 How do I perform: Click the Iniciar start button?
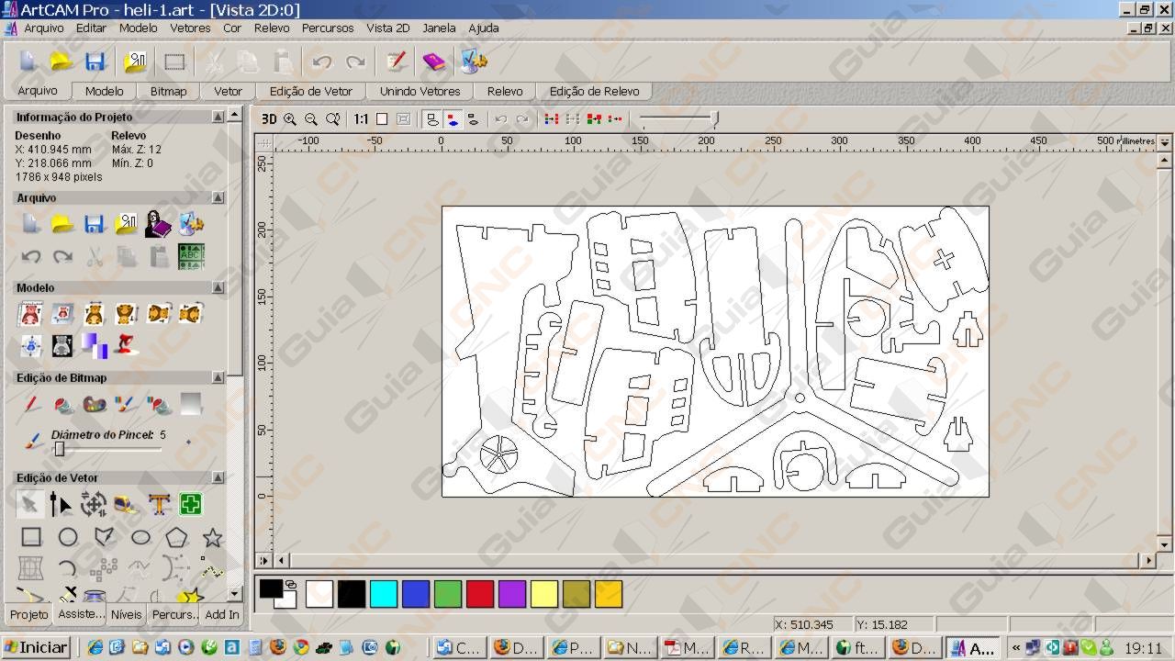(x=37, y=647)
